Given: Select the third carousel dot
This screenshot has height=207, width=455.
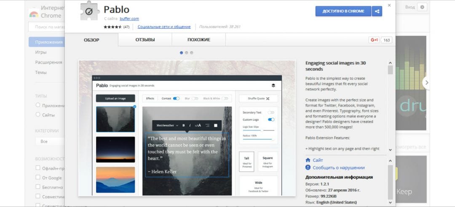Looking at the screenshot, I should click(x=192, y=53).
